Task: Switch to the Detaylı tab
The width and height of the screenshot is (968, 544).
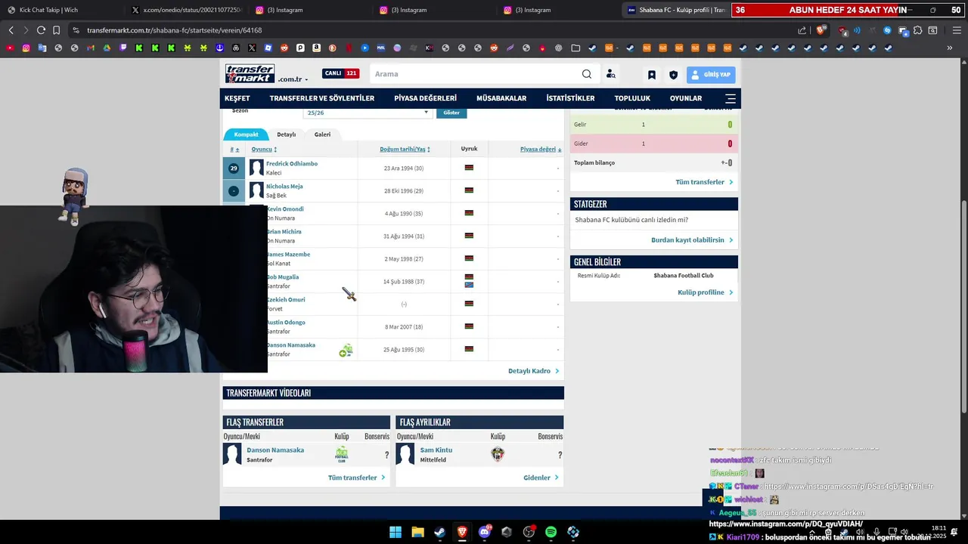Action: coord(287,134)
